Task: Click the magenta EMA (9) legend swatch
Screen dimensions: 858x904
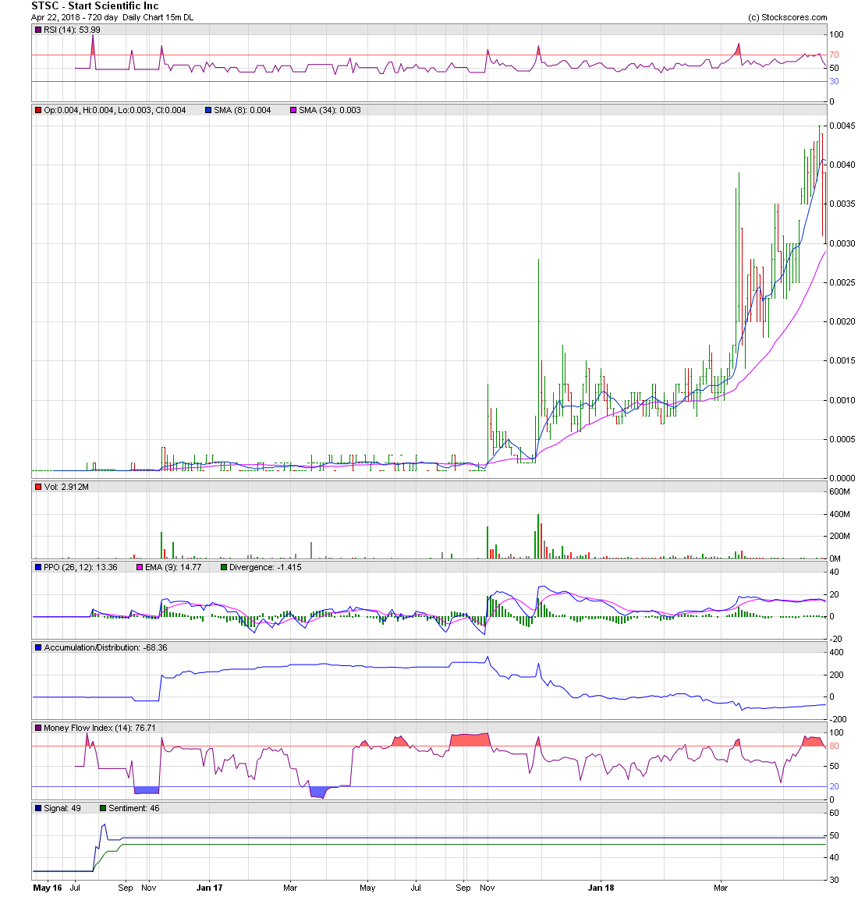Action: pyautogui.click(x=140, y=567)
